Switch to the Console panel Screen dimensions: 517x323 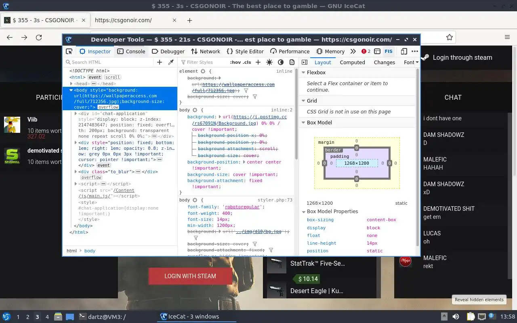click(x=131, y=51)
